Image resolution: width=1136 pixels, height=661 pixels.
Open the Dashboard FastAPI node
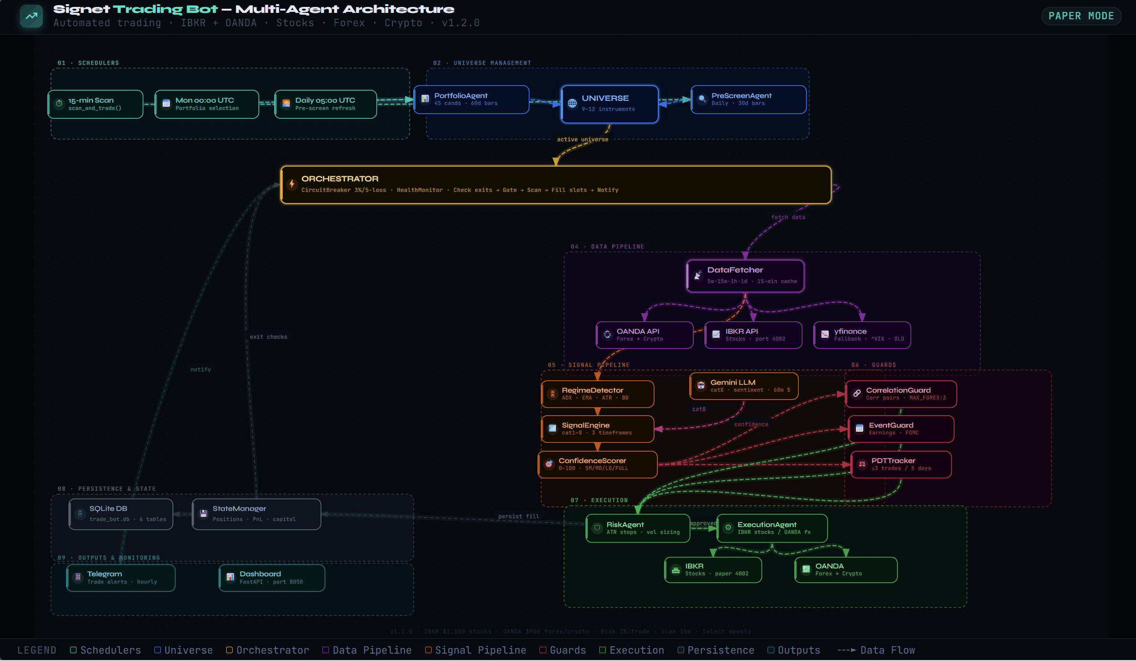272,577
